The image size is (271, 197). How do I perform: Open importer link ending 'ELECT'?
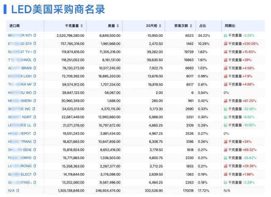click(20, 174)
